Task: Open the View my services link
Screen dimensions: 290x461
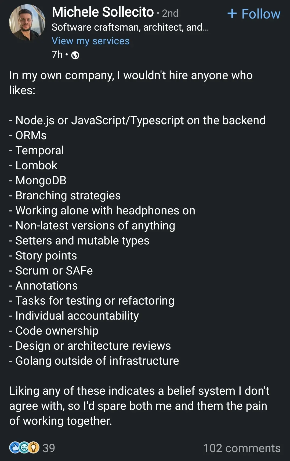Action: (x=90, y=41)
